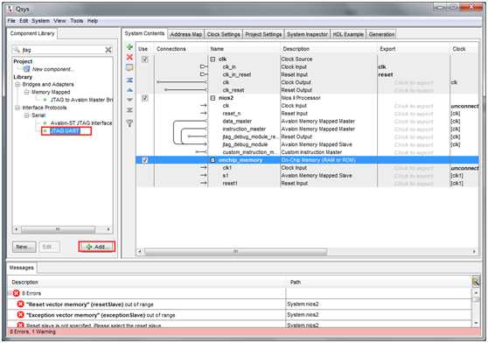Image resolution: width=488 pixels, height=343 pixels.
Task: Click unconnected clock cell of nios2 clk
Action: pos(464,106)
